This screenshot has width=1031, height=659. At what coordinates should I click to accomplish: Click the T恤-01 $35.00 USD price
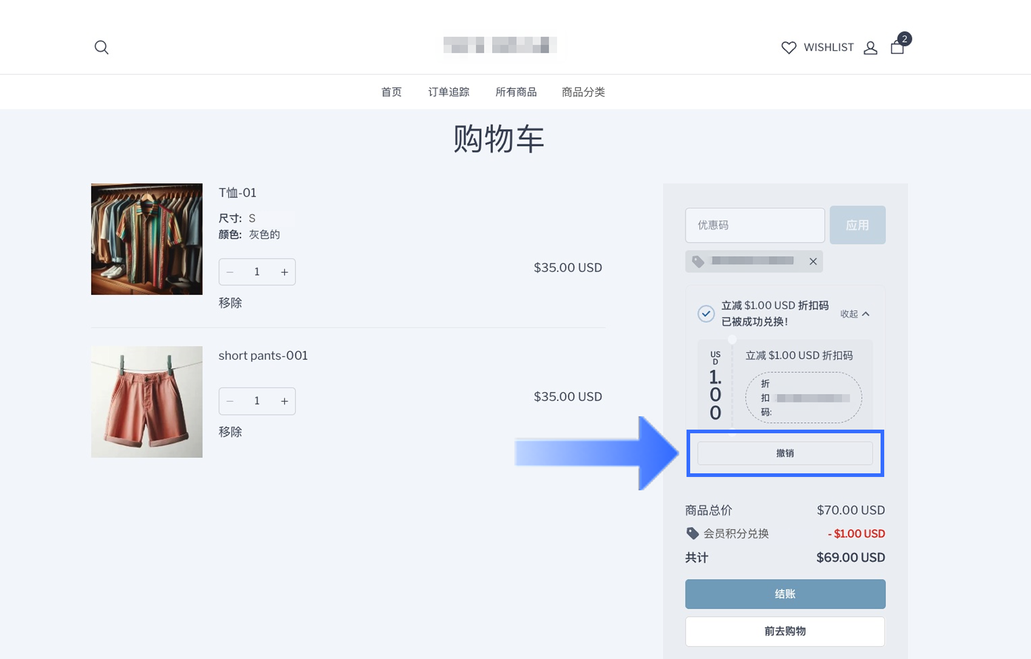click(x=568, y=268)
